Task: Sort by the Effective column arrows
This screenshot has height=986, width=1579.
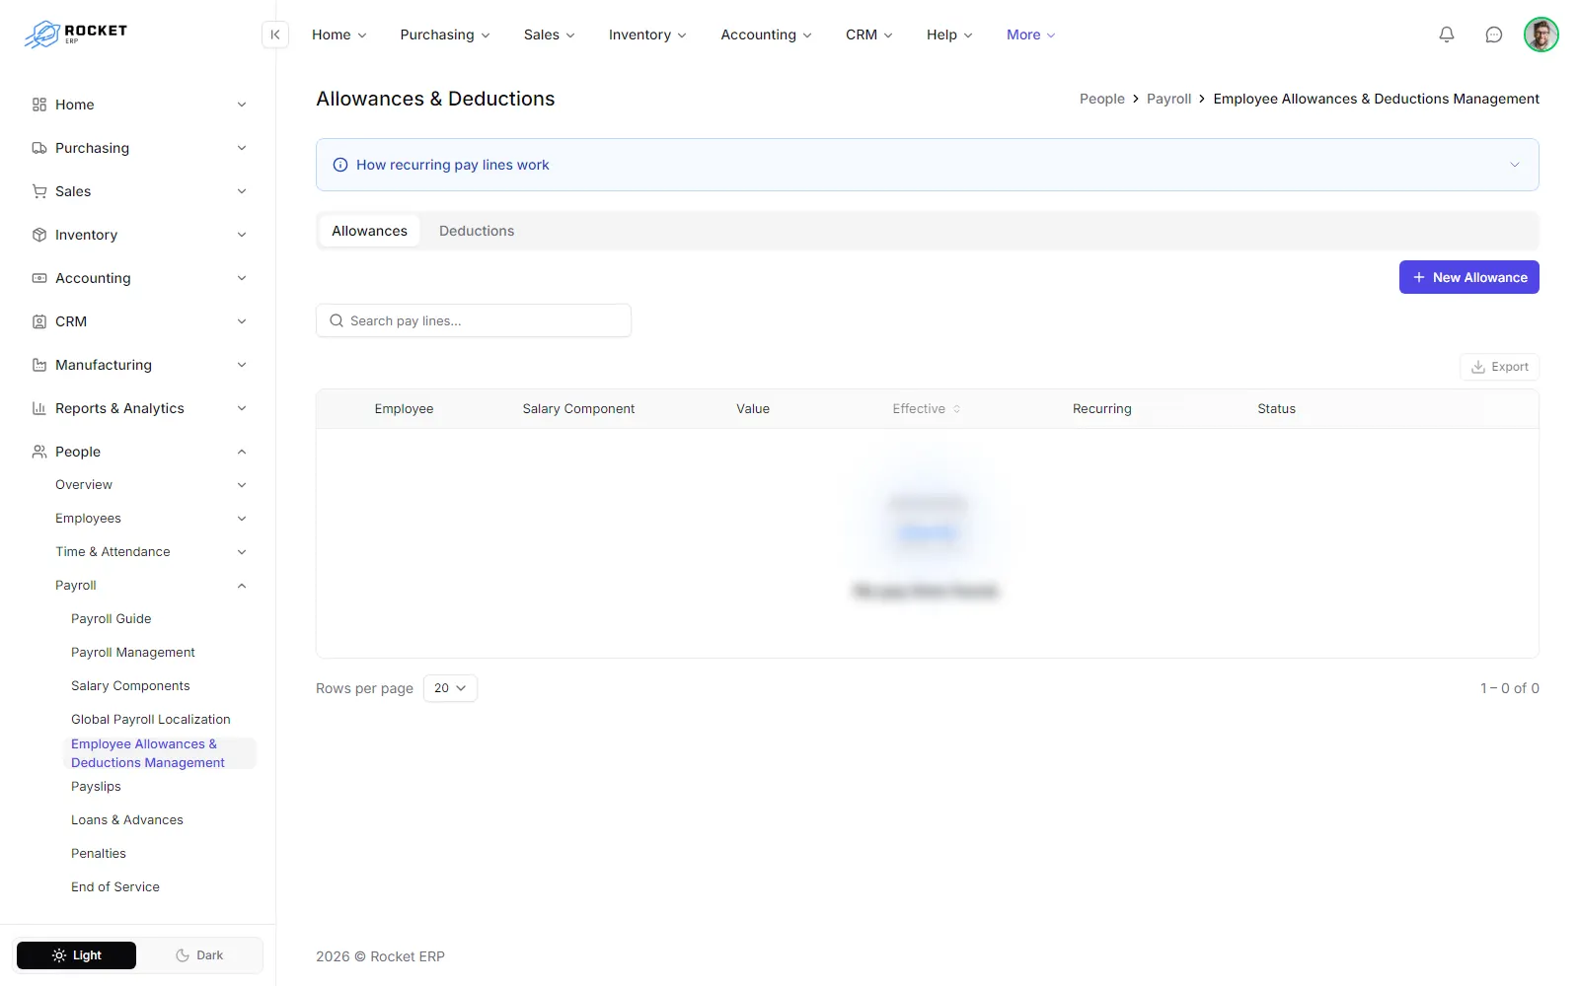Action: pyautogui.click(x=956, y=409)
